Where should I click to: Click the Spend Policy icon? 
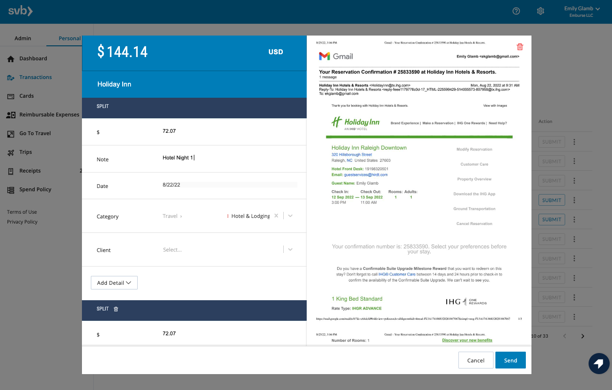11,189
